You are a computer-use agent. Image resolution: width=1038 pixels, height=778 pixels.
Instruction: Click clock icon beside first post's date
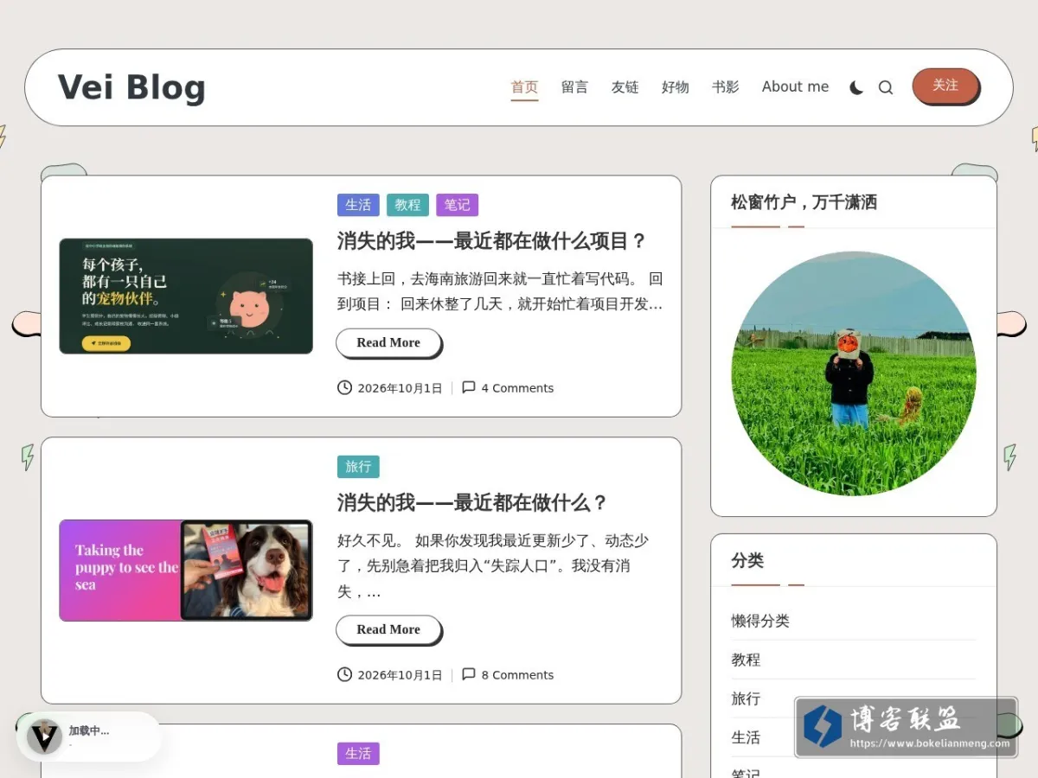point(344,387)
